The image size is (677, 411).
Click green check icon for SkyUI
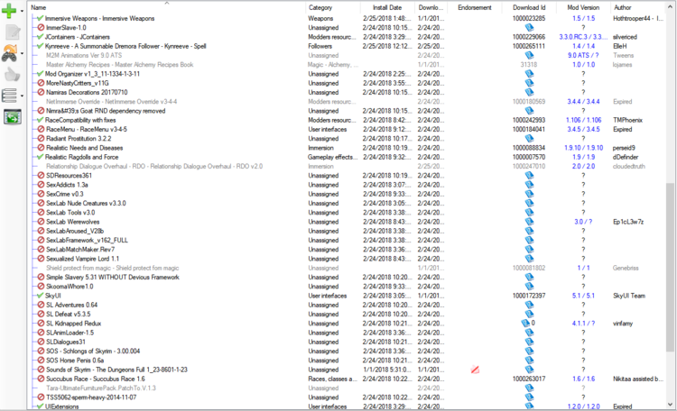[40, 296]
